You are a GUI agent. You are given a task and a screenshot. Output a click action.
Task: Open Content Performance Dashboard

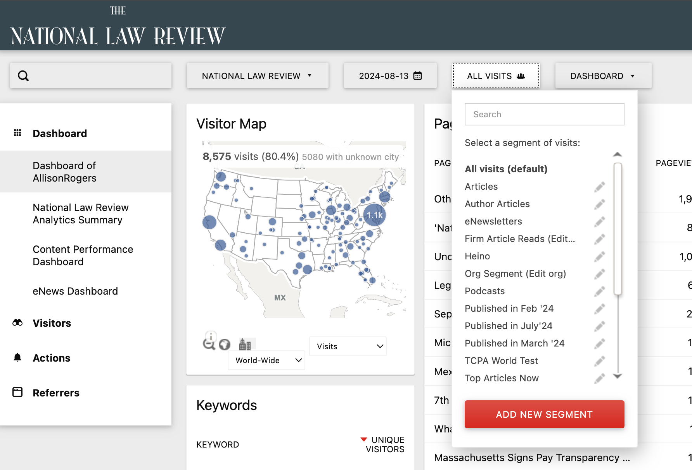click(83, 256)
